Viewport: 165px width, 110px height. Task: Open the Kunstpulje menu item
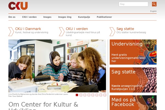coord(84,17)
